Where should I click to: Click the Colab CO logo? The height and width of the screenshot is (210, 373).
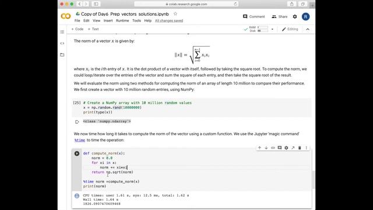pos(66,16)
